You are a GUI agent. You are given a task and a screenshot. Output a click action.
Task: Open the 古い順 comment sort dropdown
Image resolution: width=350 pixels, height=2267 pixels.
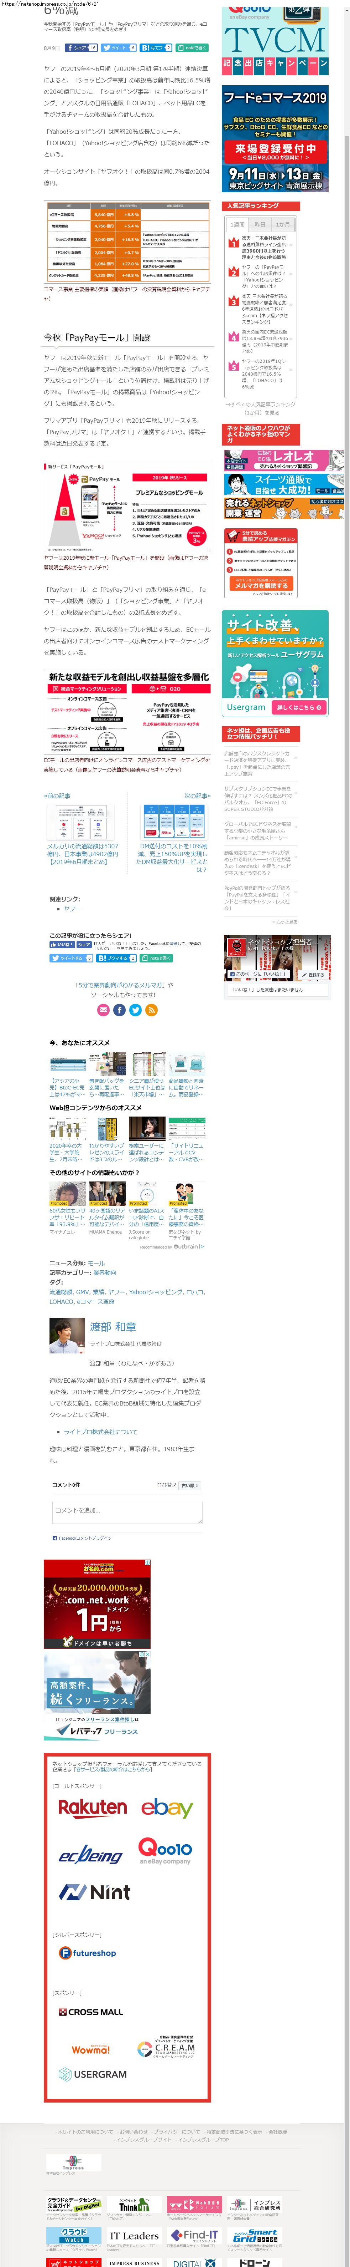(190, 1485)
